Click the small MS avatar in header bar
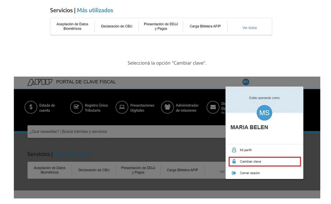 (245, 82)
